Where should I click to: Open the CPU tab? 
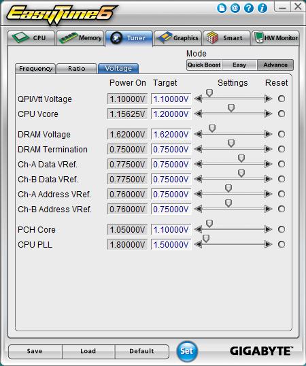31,38
